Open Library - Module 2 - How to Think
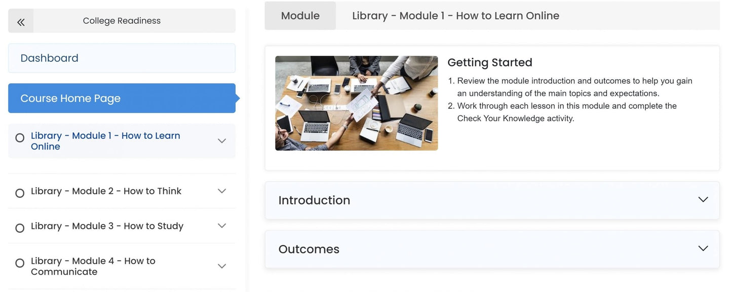Screen dimensions: 732x292 tap(106, 191)
